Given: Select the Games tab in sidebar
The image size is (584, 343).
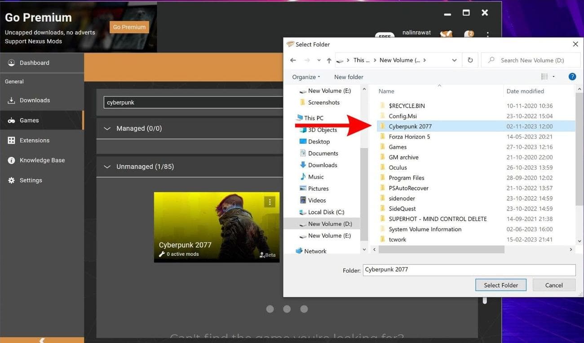Looking at the screenshot, I should tap(29, 120).
